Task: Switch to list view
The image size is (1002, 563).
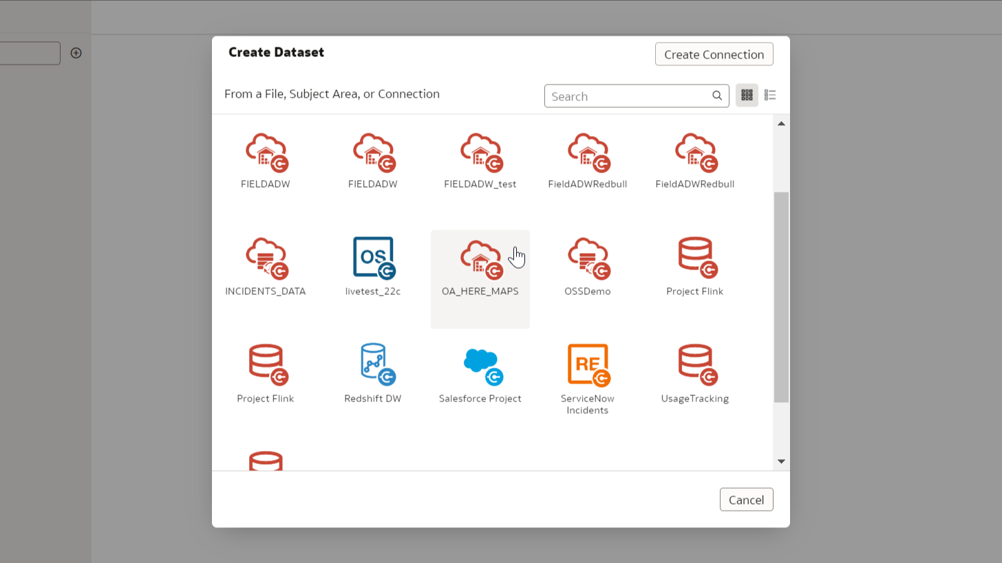Action: pos(770,95)
